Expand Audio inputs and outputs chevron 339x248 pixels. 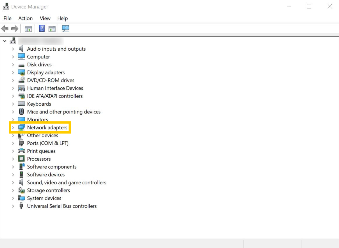tap(13, 49)
